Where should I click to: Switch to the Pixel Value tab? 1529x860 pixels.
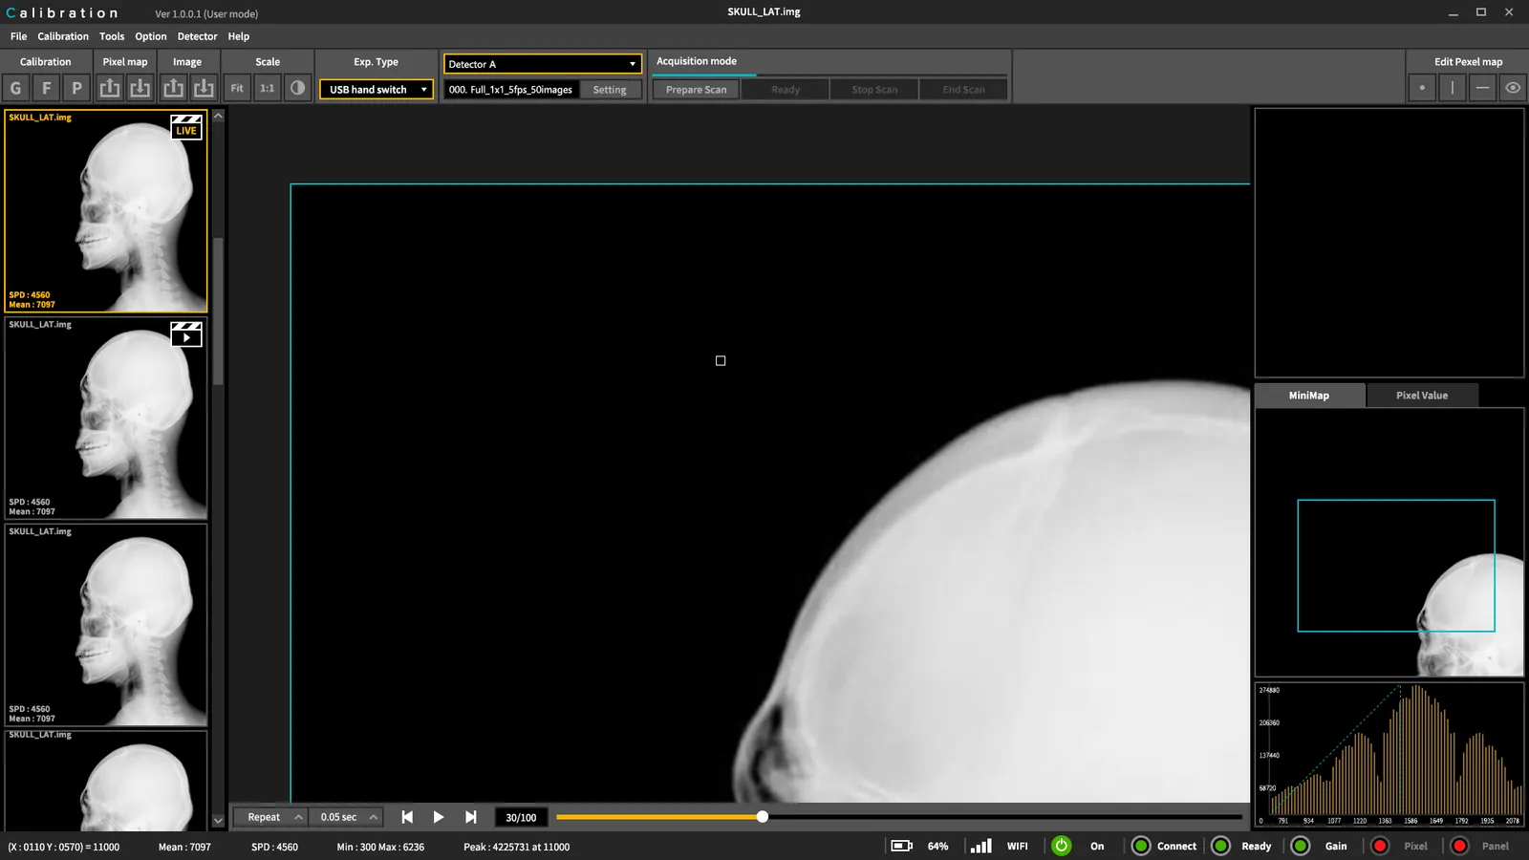tap(1422, 396)
